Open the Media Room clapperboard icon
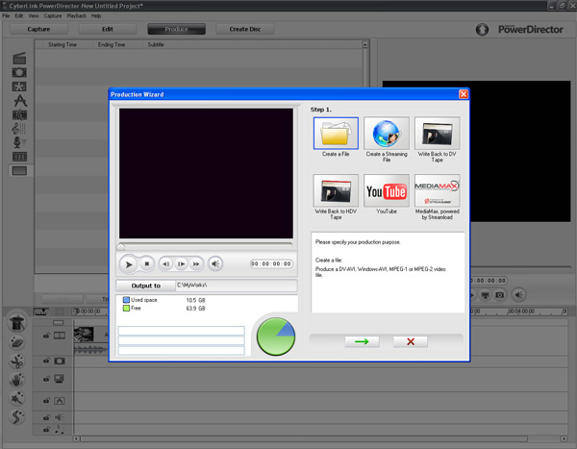The width and height of the screenshot is (577, 449). 19,58
